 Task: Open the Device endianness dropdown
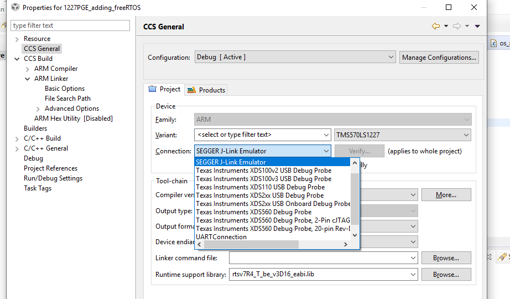coord(413,242)
